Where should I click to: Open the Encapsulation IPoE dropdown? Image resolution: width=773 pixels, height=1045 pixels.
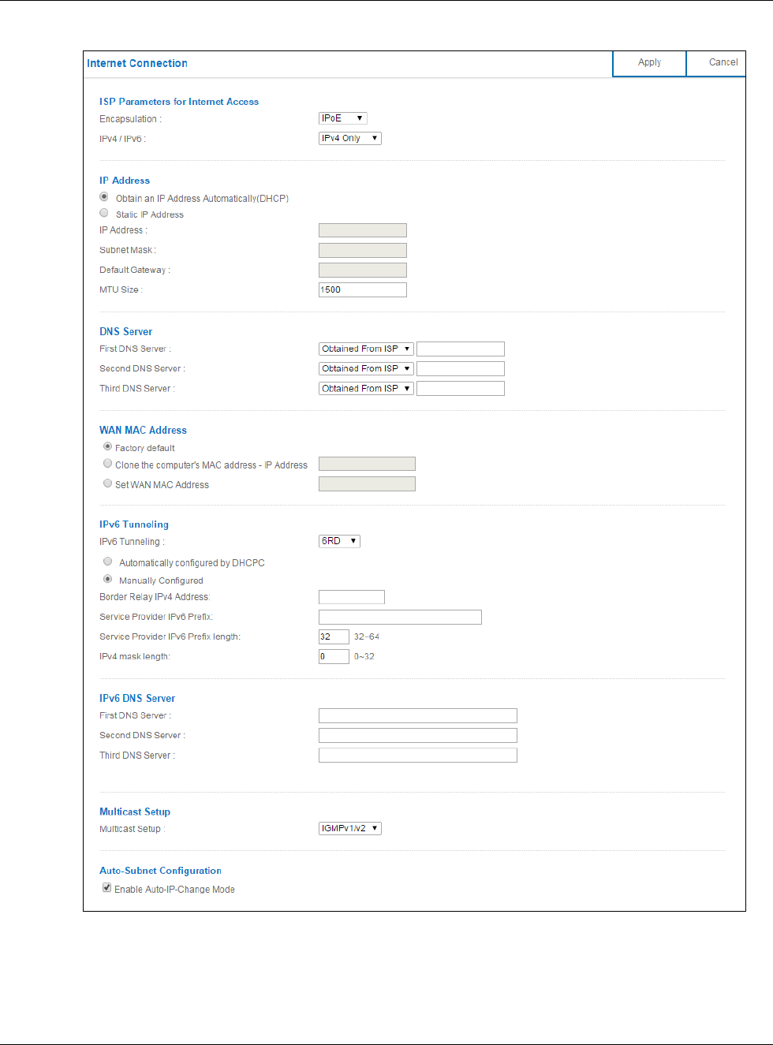343,118
